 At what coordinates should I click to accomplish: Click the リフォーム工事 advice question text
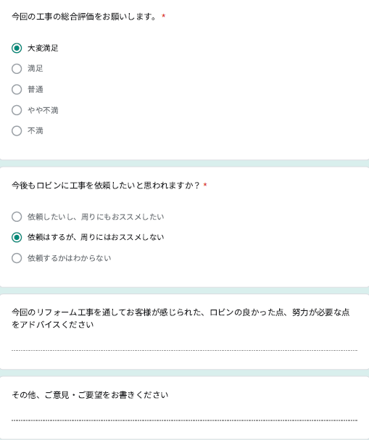pos(181,318)
